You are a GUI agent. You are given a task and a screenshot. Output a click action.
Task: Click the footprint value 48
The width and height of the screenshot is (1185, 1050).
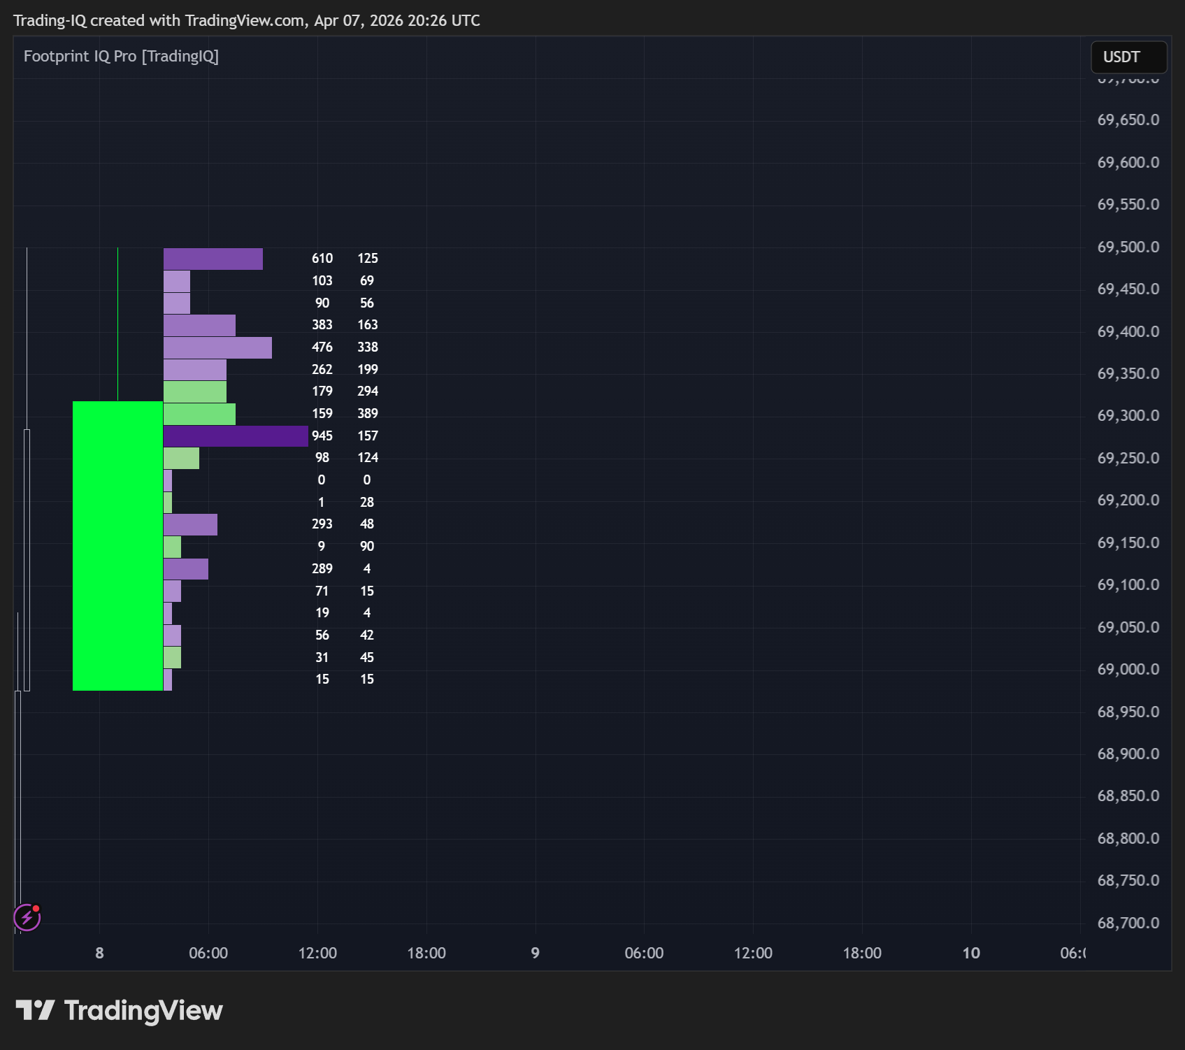tap(367, 524)
